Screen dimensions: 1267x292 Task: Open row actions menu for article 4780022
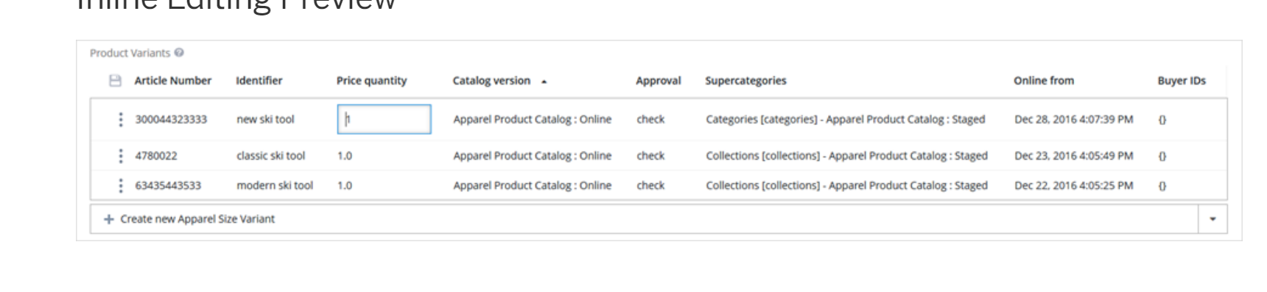[x=121, y=156]
